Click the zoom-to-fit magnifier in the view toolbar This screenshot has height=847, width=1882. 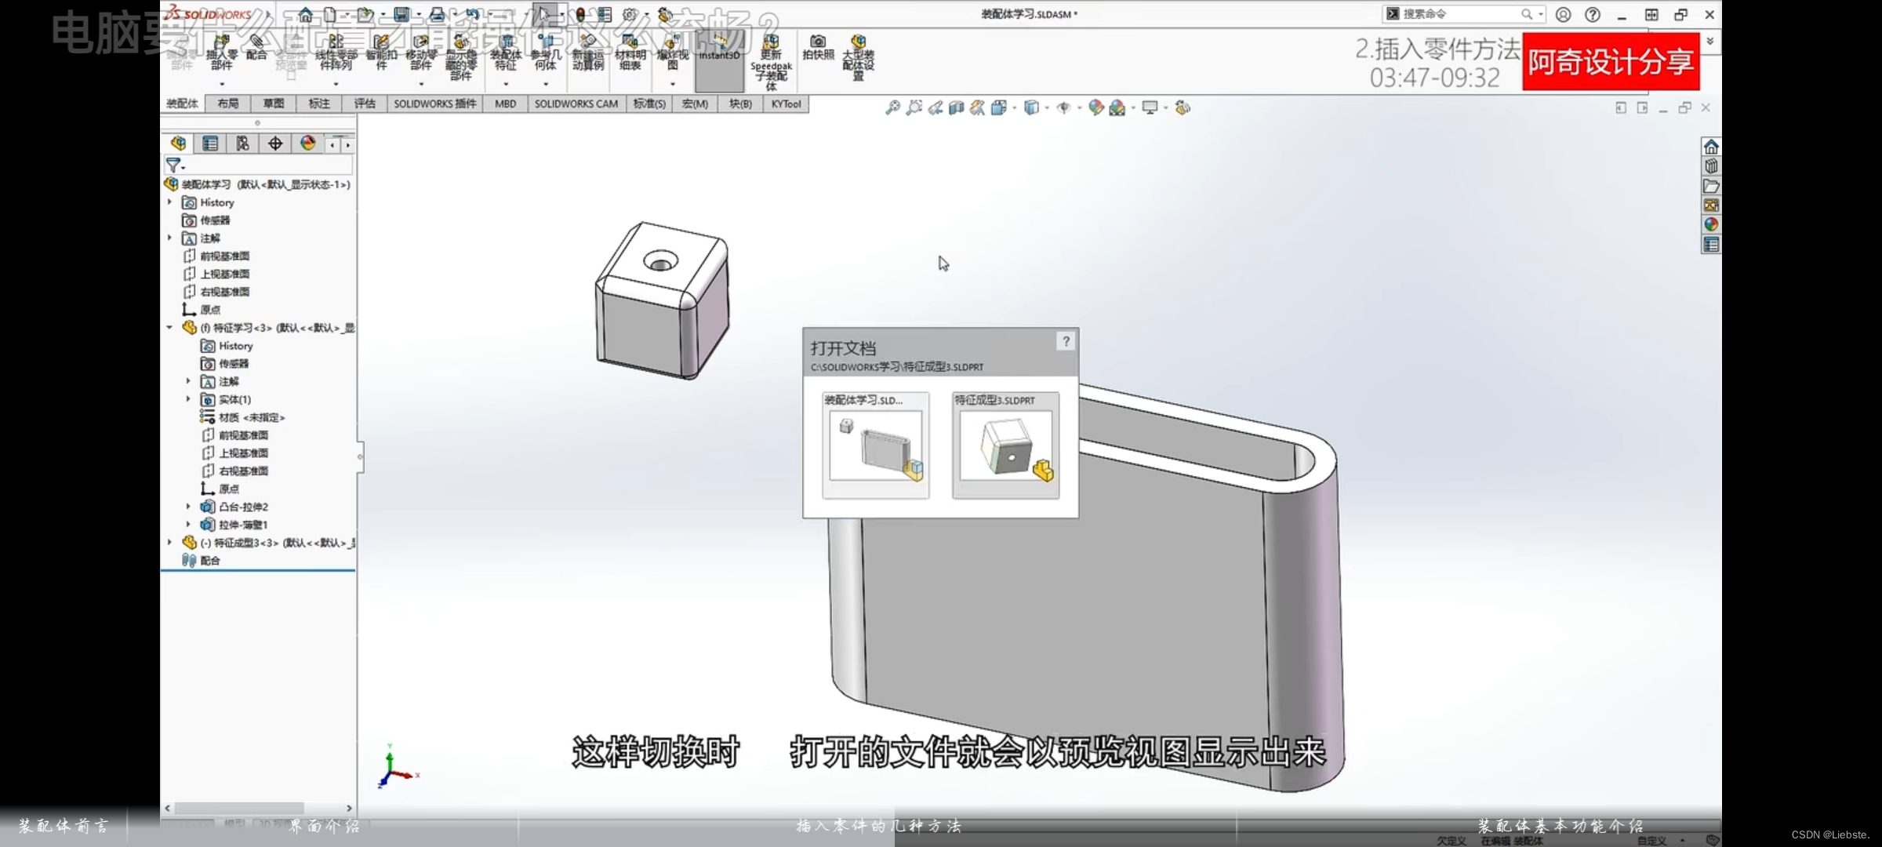pos(892,108)
